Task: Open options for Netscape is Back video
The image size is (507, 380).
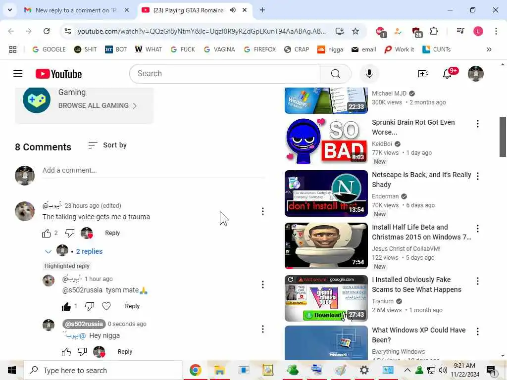Action: (x=478, y=176)
